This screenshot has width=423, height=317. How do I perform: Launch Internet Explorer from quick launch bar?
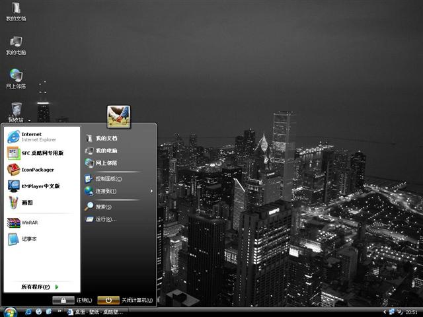28,312
